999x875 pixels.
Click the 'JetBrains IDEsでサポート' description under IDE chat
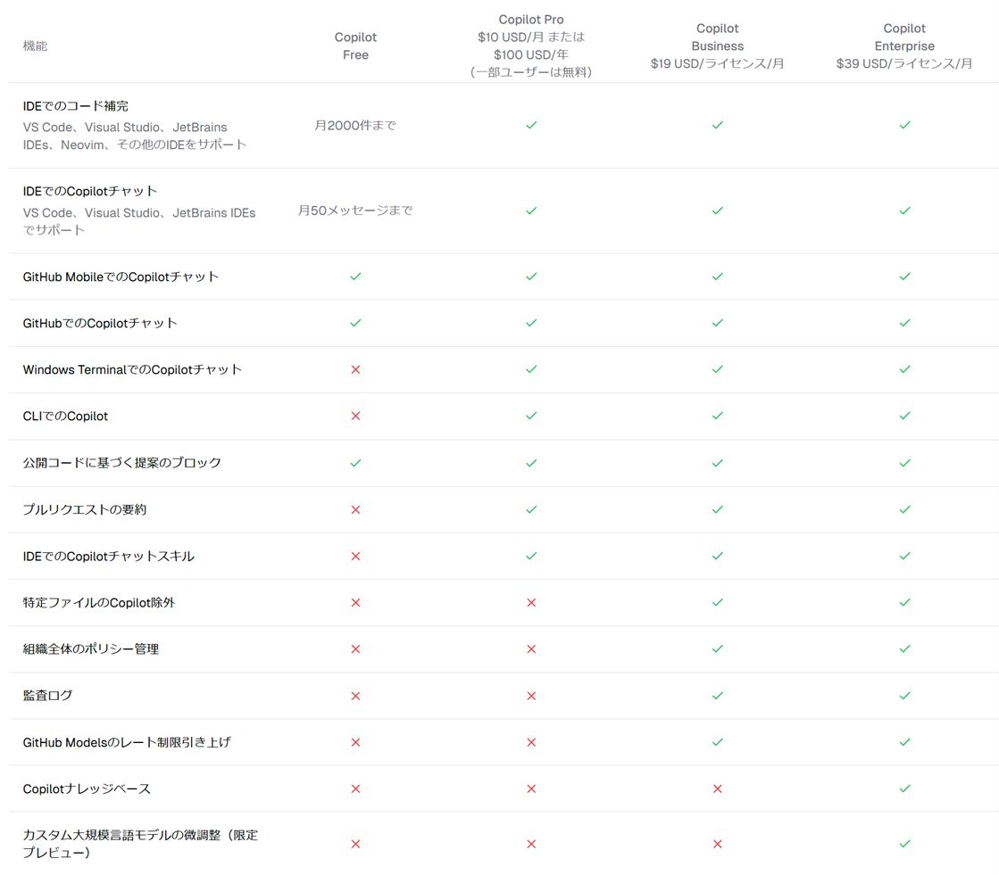coord(139,221)
